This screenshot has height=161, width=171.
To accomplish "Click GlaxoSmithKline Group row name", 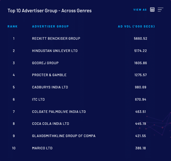I will coord(64,136).
